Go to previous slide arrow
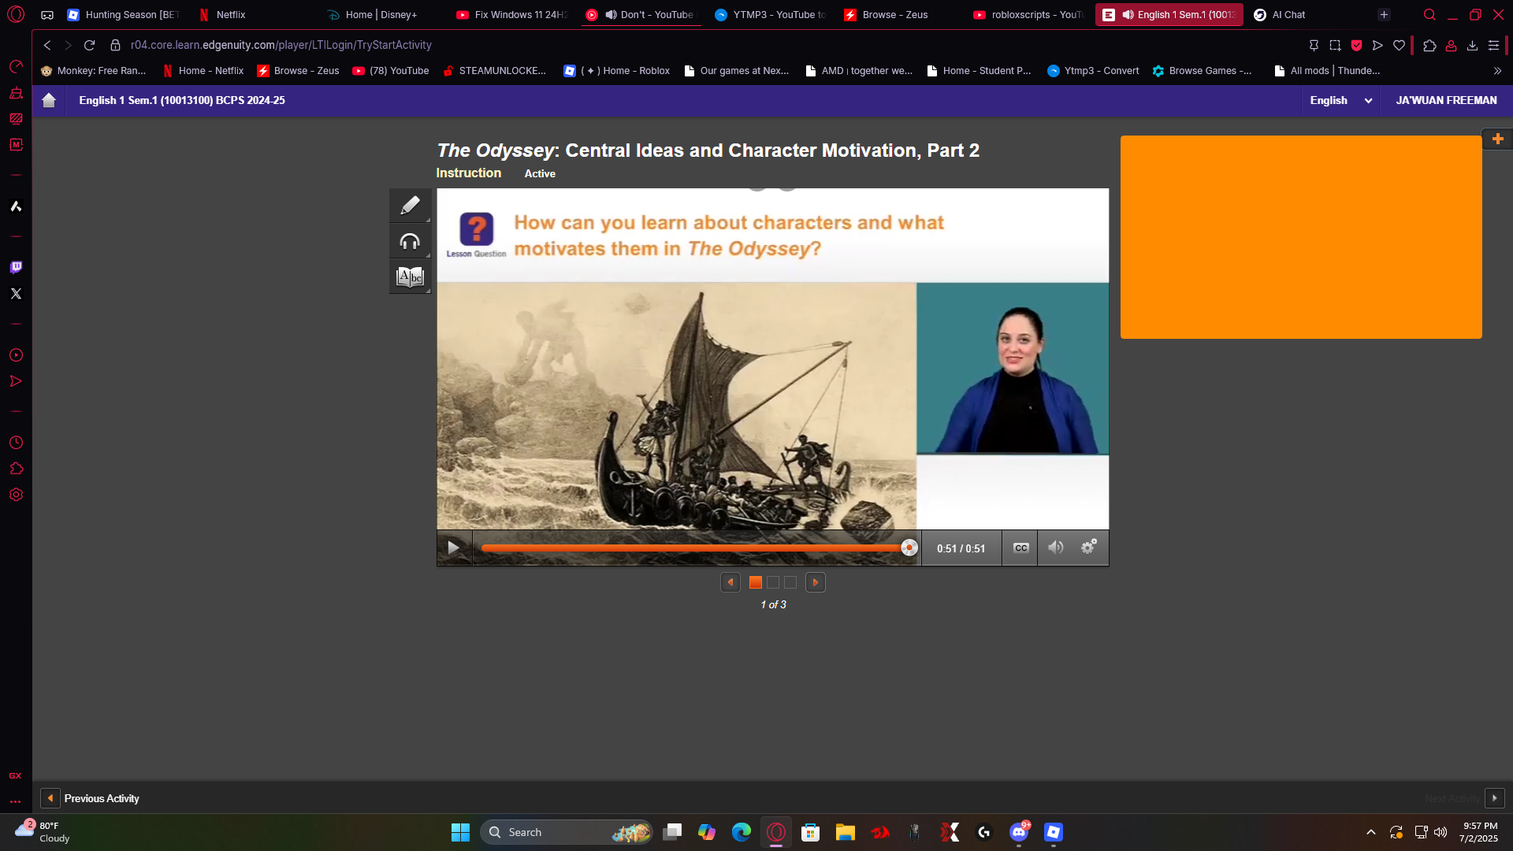Viewport: 1513px width, 851px height. 730,582
